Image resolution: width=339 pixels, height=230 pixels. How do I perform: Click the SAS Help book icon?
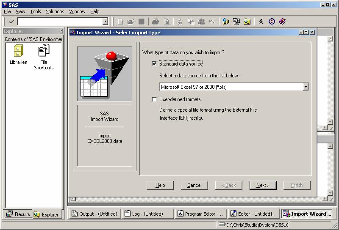click(282, 22)
